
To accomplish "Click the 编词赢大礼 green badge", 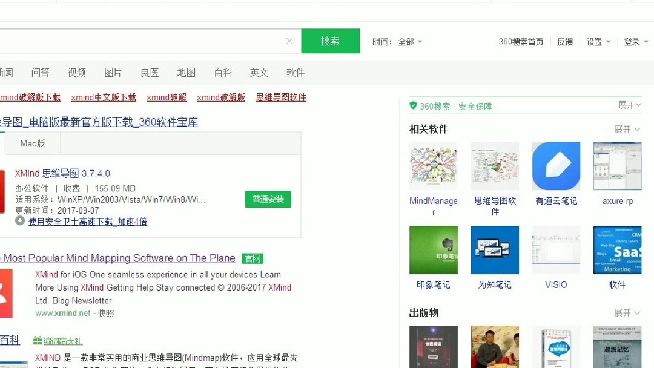I will click(x=62, y=341).
